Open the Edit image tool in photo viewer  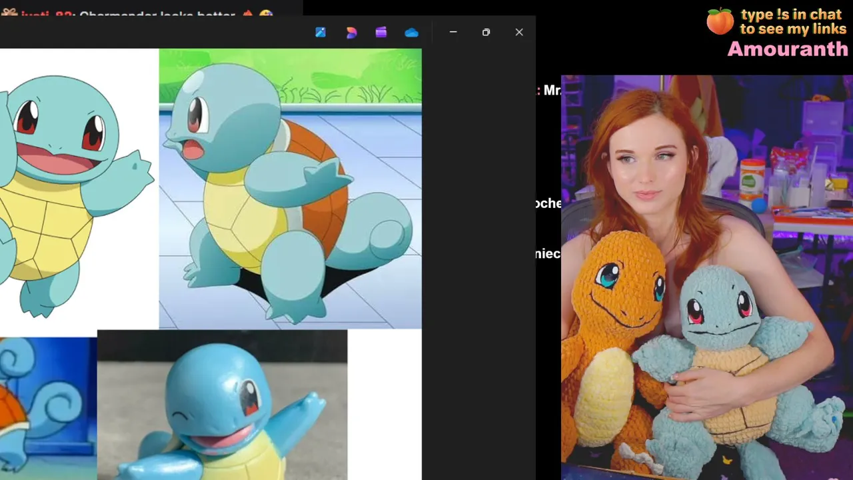321,32
